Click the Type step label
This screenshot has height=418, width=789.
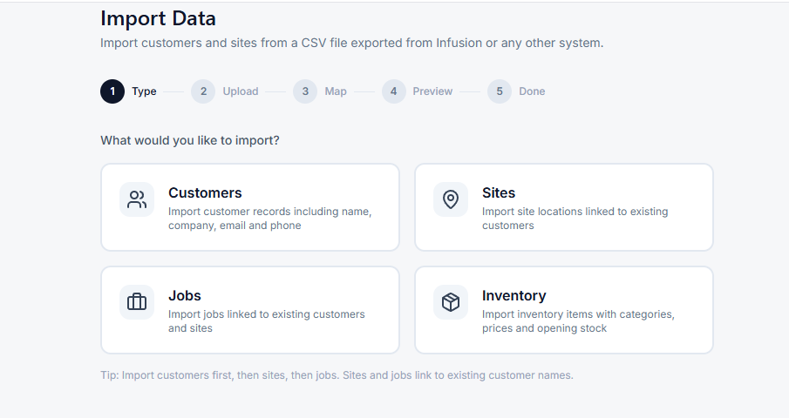[144, 91]
